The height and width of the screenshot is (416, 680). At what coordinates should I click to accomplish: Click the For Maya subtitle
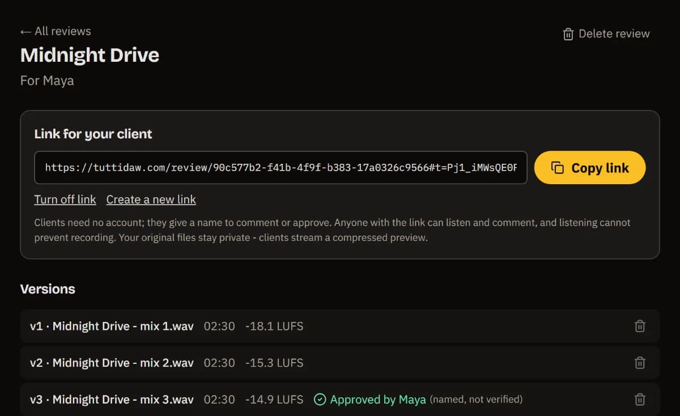47,80
